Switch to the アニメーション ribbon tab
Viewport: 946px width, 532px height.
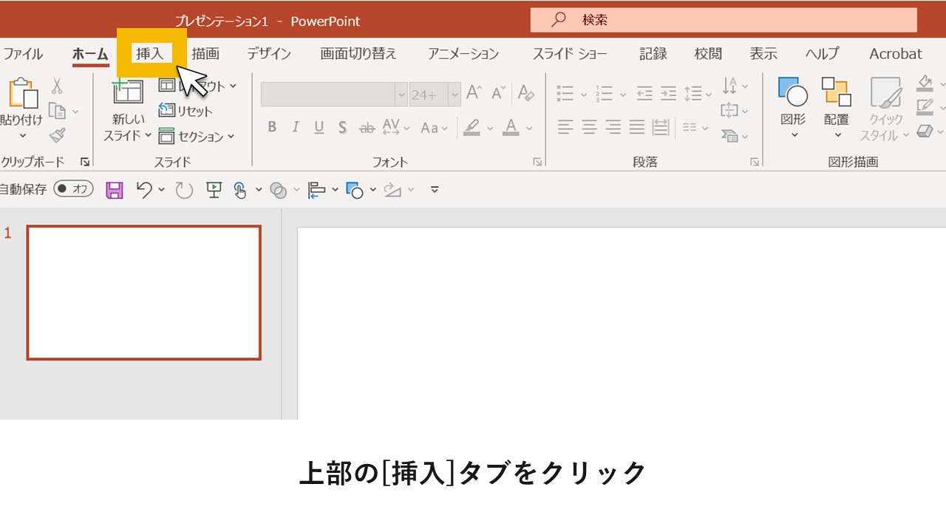pos(462,53)
